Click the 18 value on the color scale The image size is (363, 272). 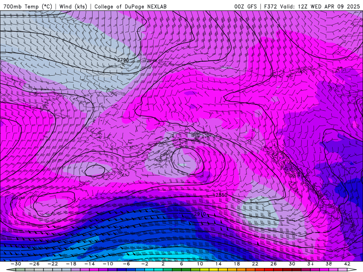coord(236,264)
